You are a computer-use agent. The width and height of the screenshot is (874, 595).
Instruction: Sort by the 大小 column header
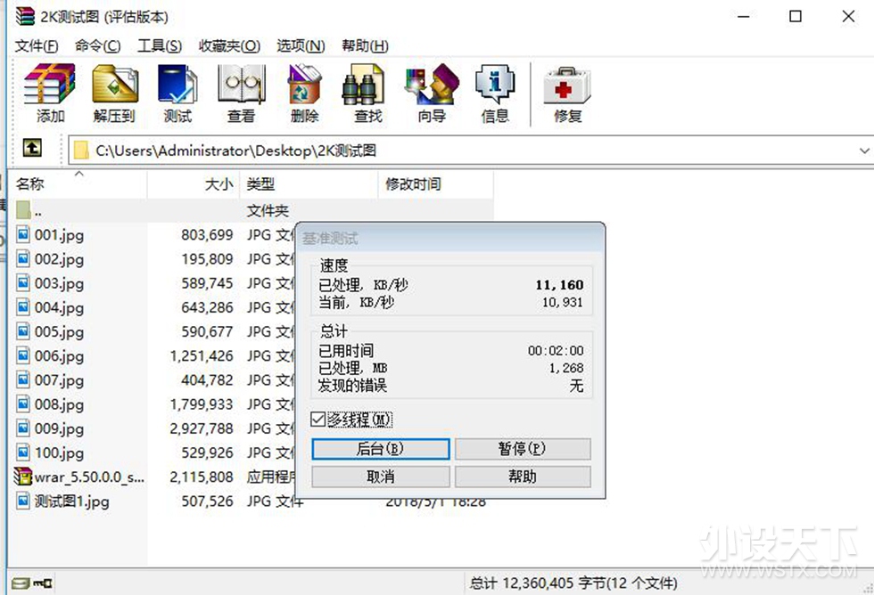click(194, 183)
